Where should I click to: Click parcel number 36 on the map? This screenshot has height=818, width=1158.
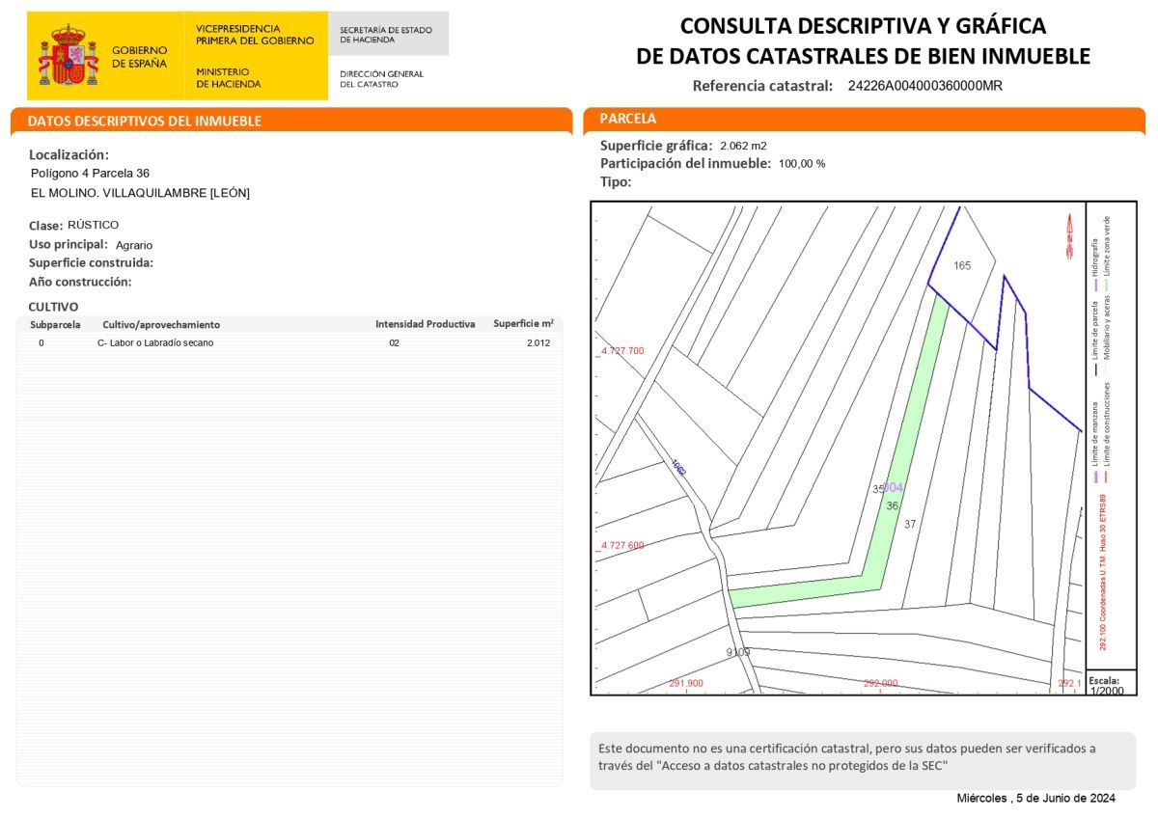coord(893,505)
